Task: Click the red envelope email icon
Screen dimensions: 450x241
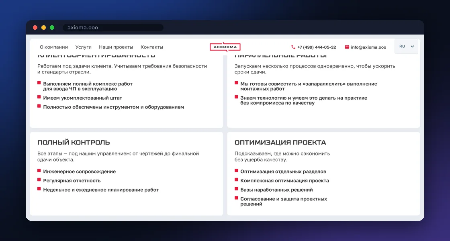Action: pyautogui.click(x=347, y=47)
